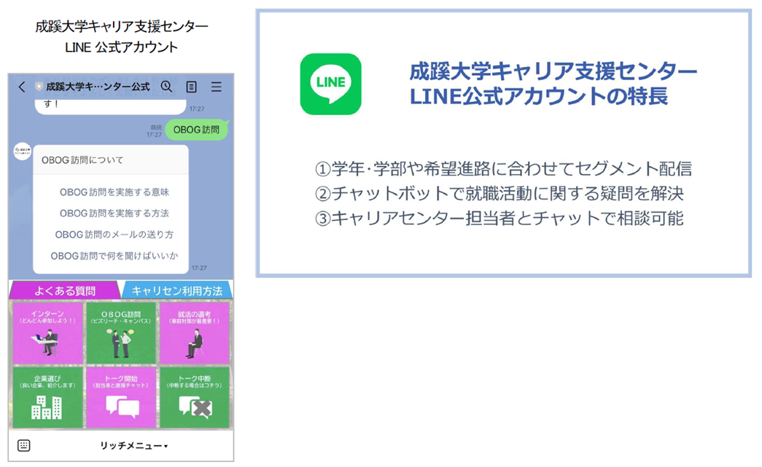This screenshot has width=762, height=467.
Task: Click the 成蹊大学キャリア支援センター caption above phone
Action: pos(122,26)
